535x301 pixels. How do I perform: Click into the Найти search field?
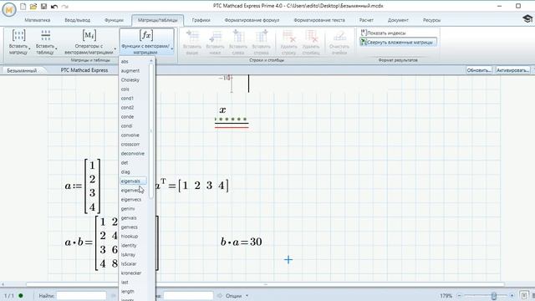point(81,295)
